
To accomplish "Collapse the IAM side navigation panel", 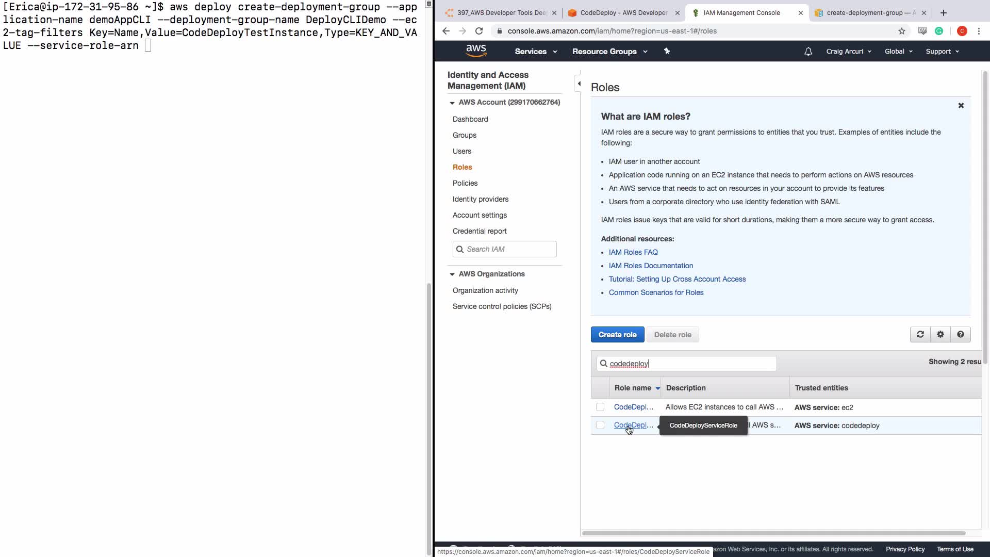I will click(x=579, y=84).
